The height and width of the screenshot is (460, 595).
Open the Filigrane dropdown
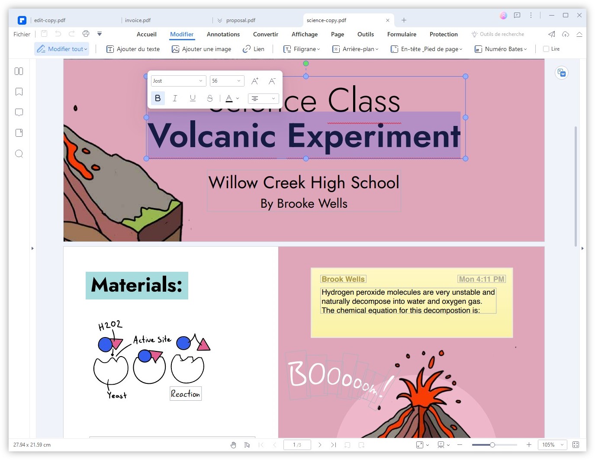(302, 49)
